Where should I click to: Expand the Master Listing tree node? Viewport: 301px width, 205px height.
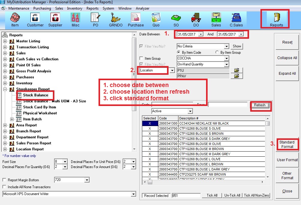5,41
